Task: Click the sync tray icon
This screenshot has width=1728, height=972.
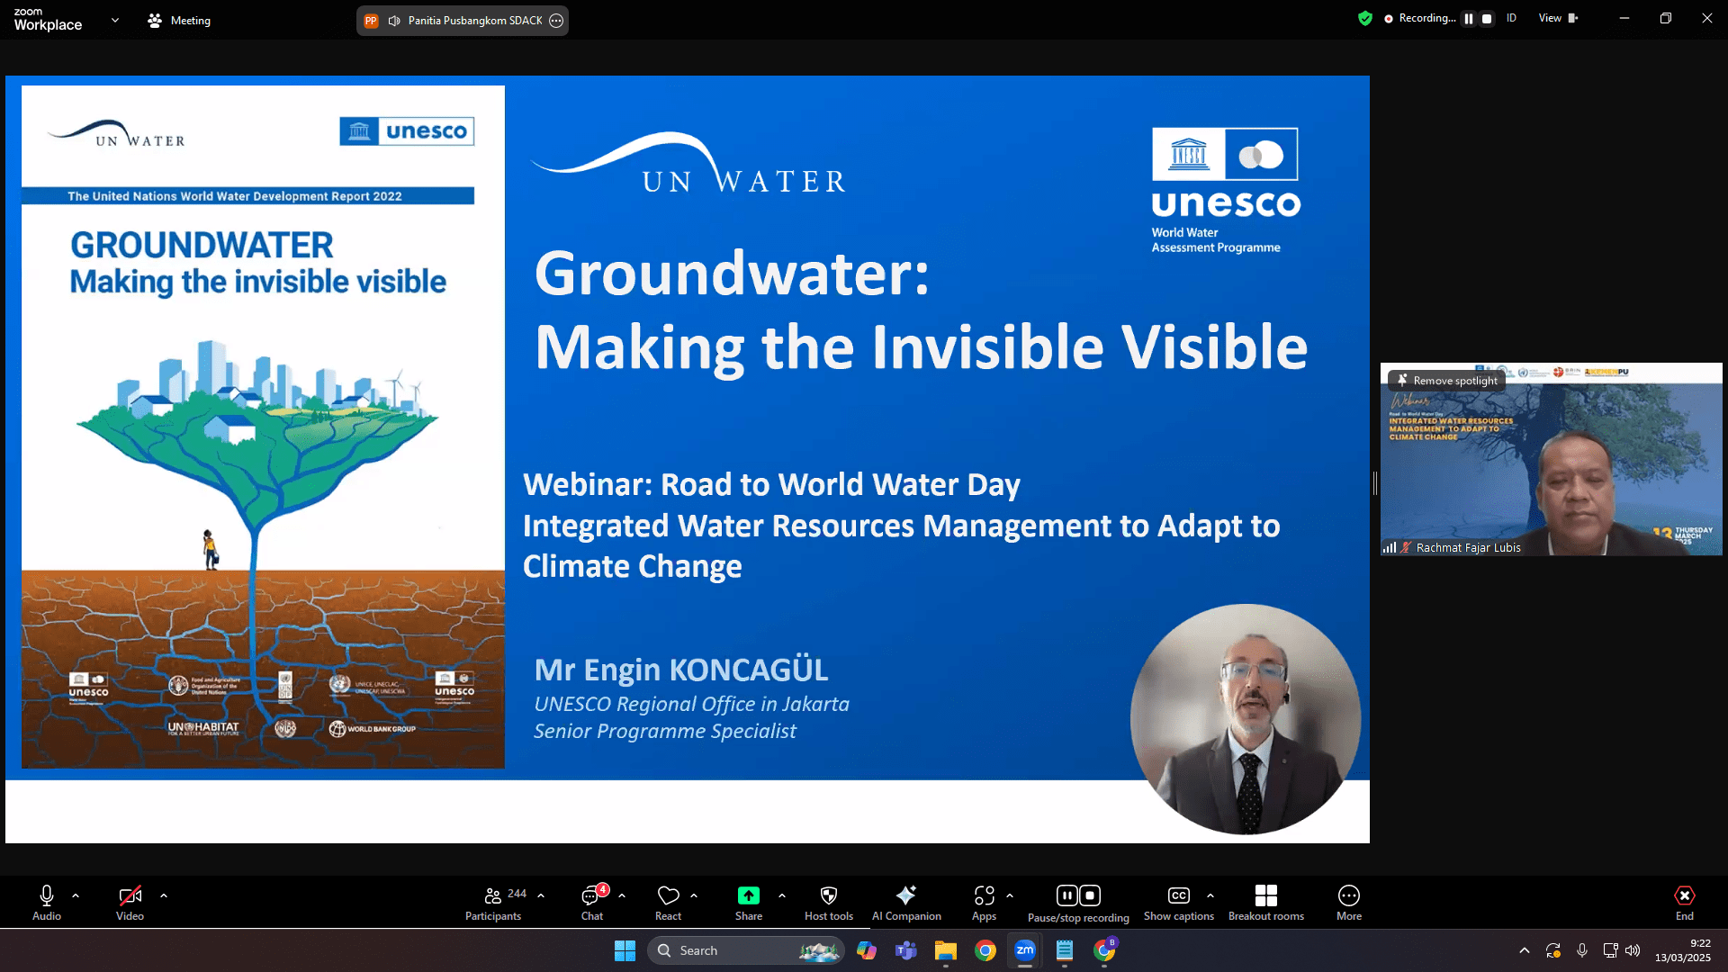Action: click(1553, 950)
